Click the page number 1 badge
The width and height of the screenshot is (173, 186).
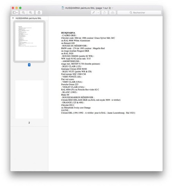pyautogui.click(x=29, y=65)
